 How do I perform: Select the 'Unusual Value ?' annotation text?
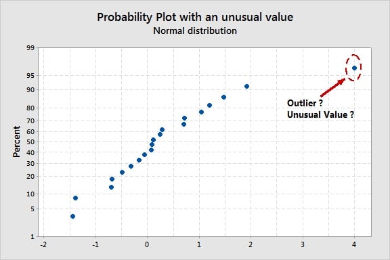click(x=320, y=114)
